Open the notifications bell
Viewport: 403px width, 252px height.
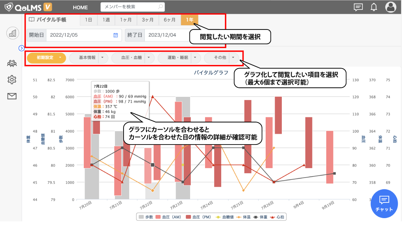coord(374,7)
